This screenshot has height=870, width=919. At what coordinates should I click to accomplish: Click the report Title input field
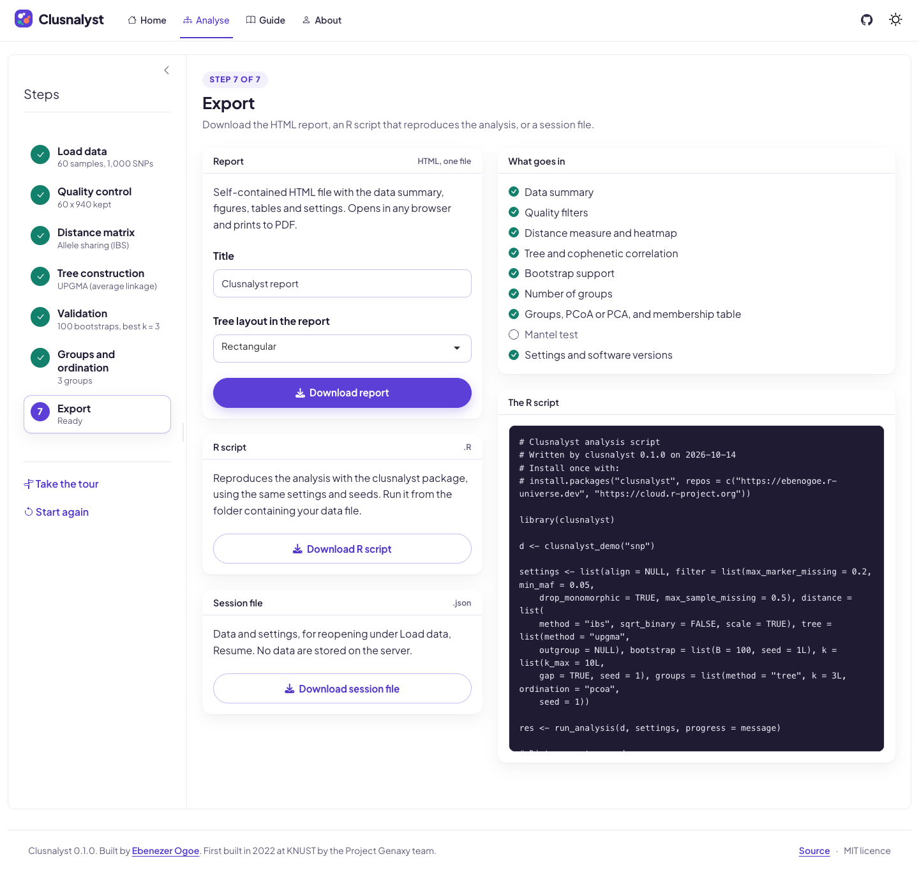click(342, 283)
